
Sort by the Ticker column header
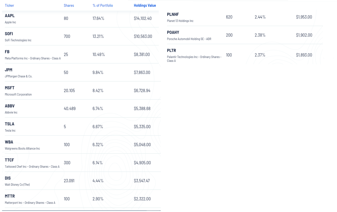9,5
